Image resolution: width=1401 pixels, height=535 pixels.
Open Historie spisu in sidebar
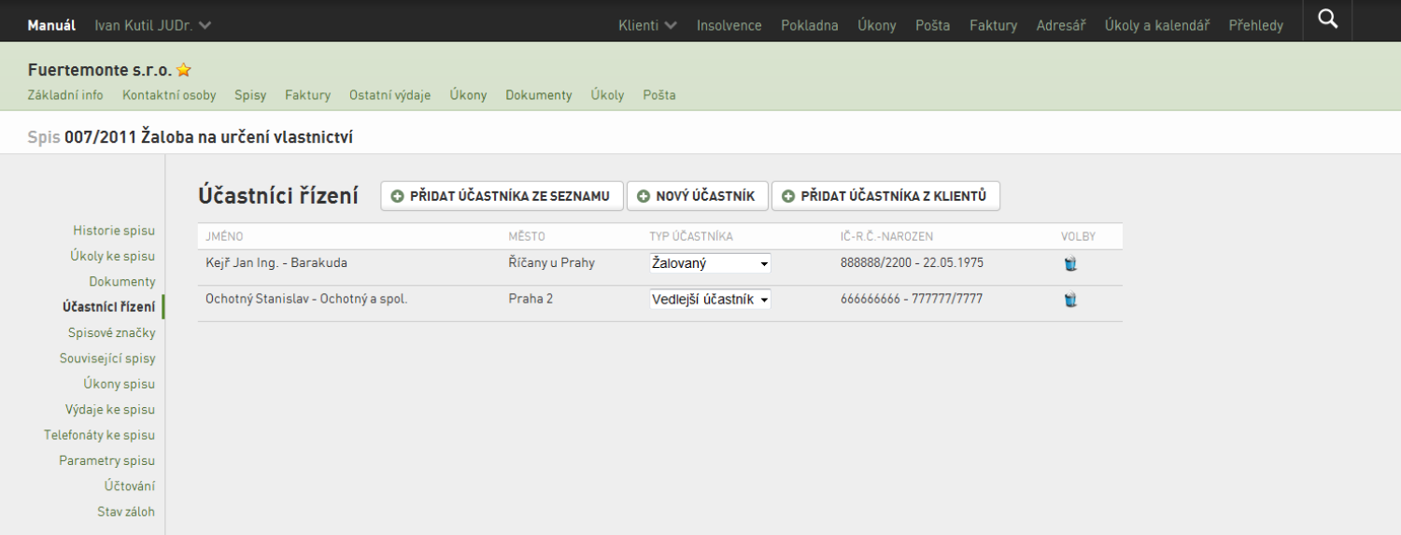(114, 230)
